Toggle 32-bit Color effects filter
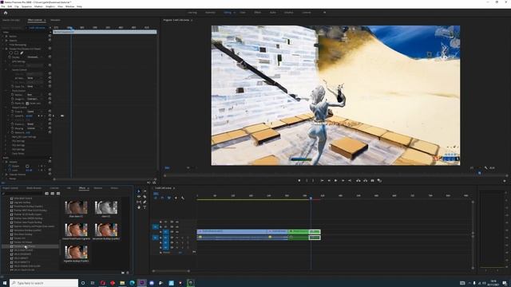The image size is (511, 287). [x=53, y=193]
